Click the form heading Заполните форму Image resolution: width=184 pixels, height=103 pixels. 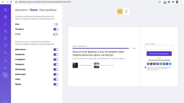click(x=98, y=53)
